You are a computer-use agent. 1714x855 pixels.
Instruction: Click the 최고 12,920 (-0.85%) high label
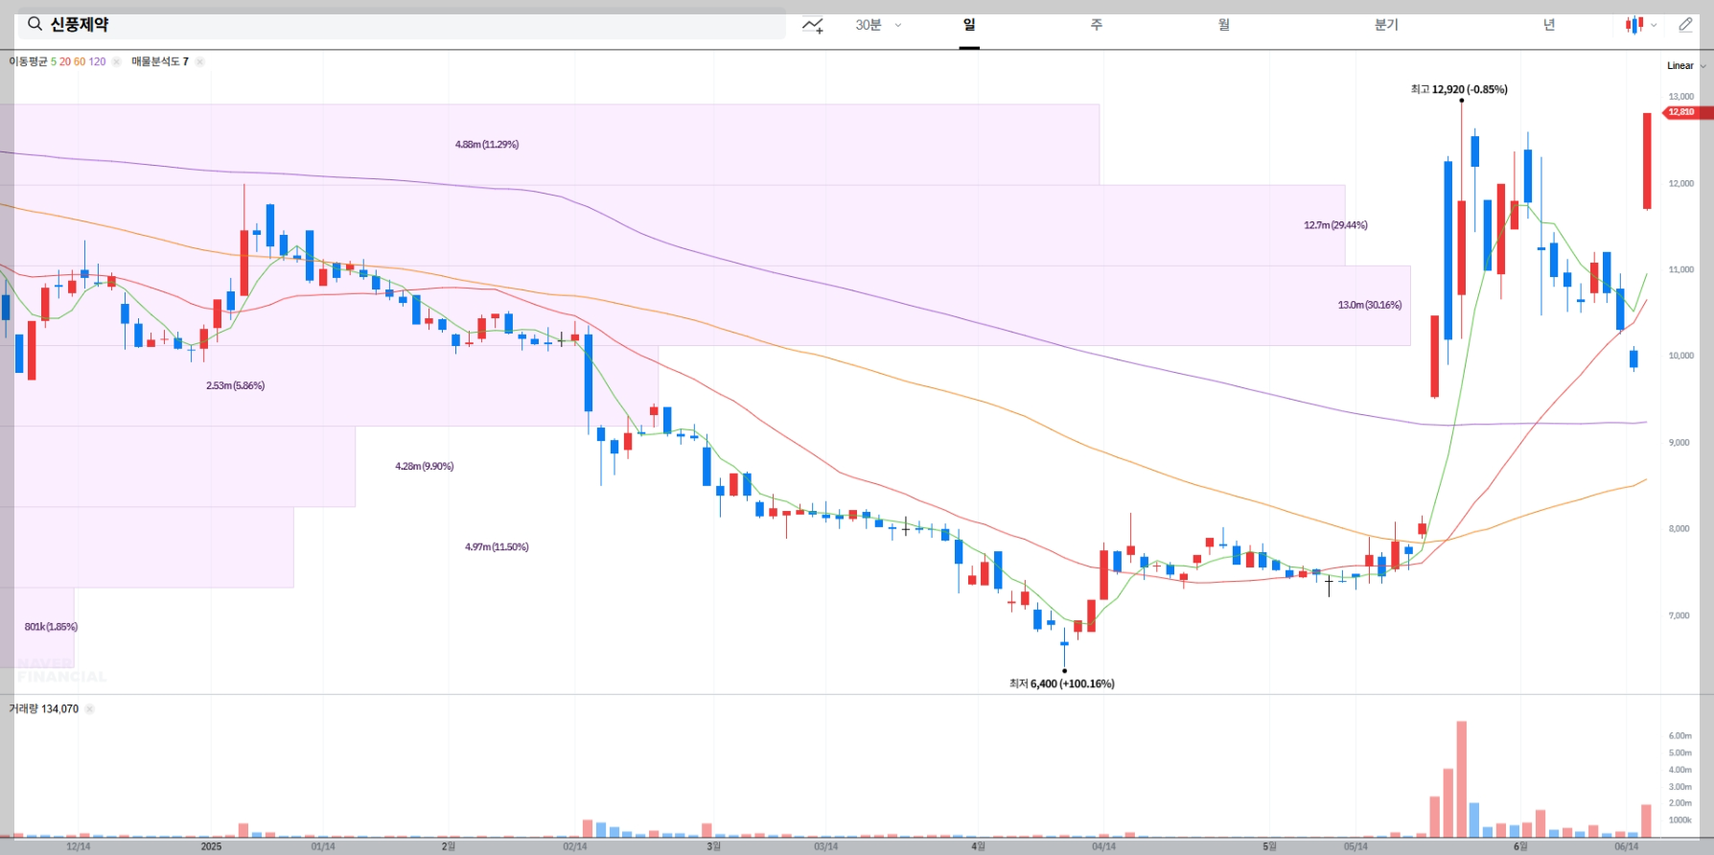[1459, 89]
